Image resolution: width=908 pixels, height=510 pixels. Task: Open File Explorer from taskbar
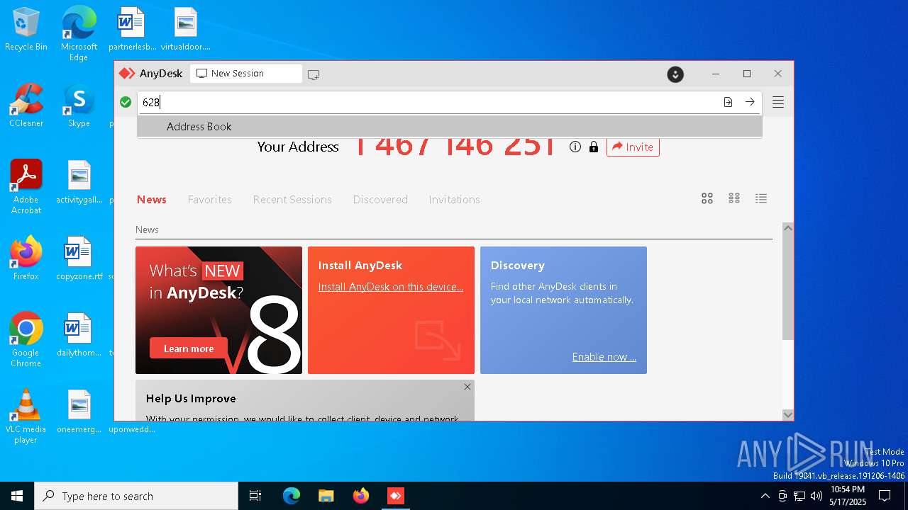click(326, 496)
